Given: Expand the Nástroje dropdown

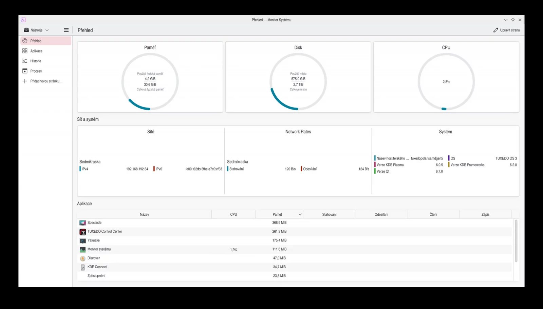Looking at the screenshot, I should 36,30.
